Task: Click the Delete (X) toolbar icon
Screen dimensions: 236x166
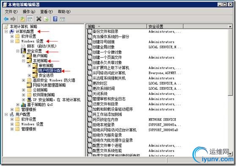Action: pyautogui.click(x=39, y=19)
